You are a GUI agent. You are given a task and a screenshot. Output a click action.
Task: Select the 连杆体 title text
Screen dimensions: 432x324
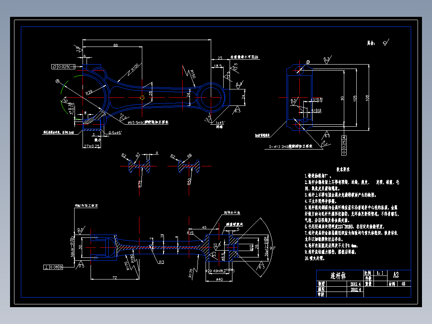tap(338, 275)
